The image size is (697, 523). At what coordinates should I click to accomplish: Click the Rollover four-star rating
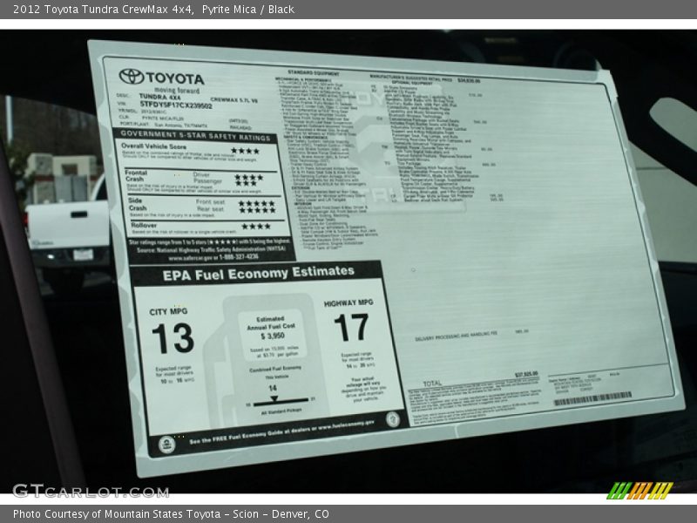point(256,227)
